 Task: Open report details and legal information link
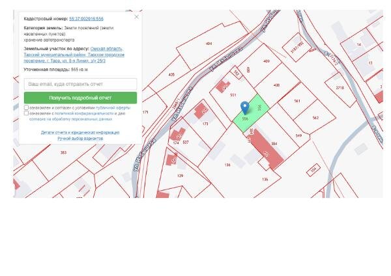tap(80, 132)
